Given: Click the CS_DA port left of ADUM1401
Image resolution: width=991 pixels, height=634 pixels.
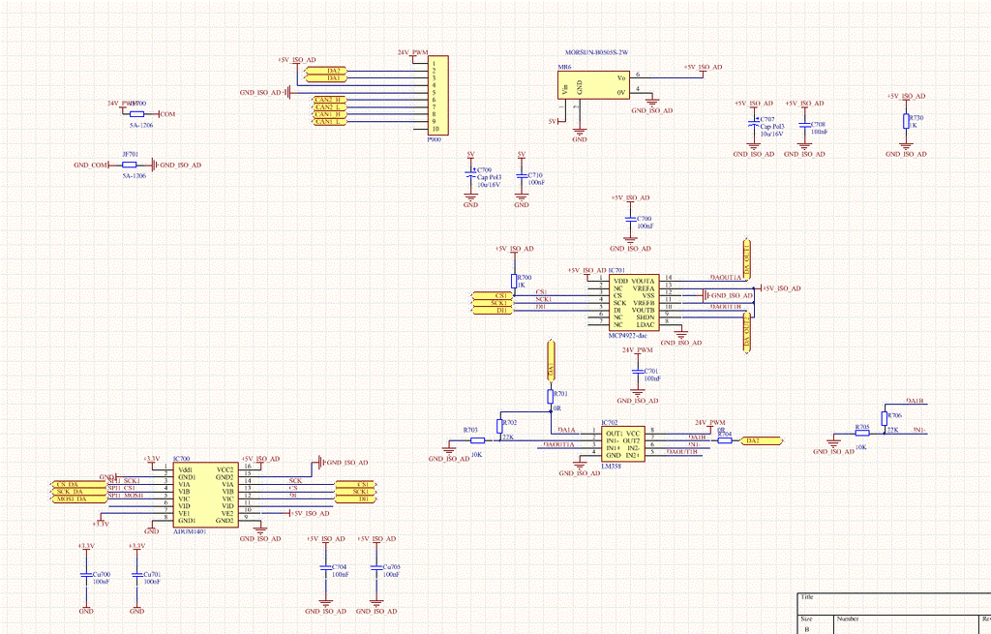Looking at the screenshot, I should point(70,483).
